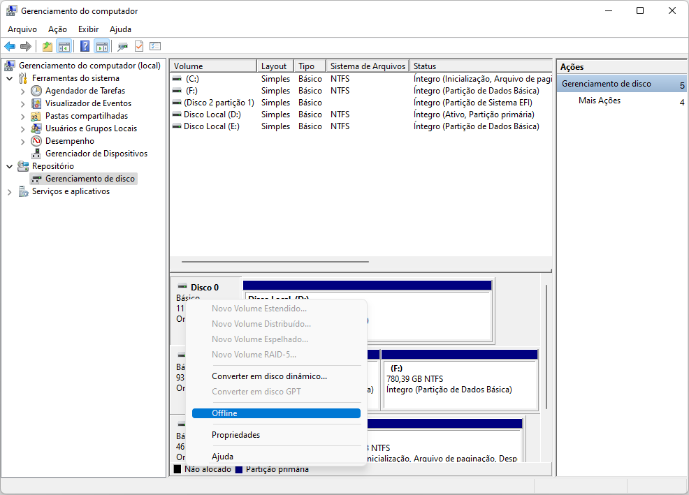Click the Sistema de Arquivos column header
The image size is (689, 495).
point(367,66)
